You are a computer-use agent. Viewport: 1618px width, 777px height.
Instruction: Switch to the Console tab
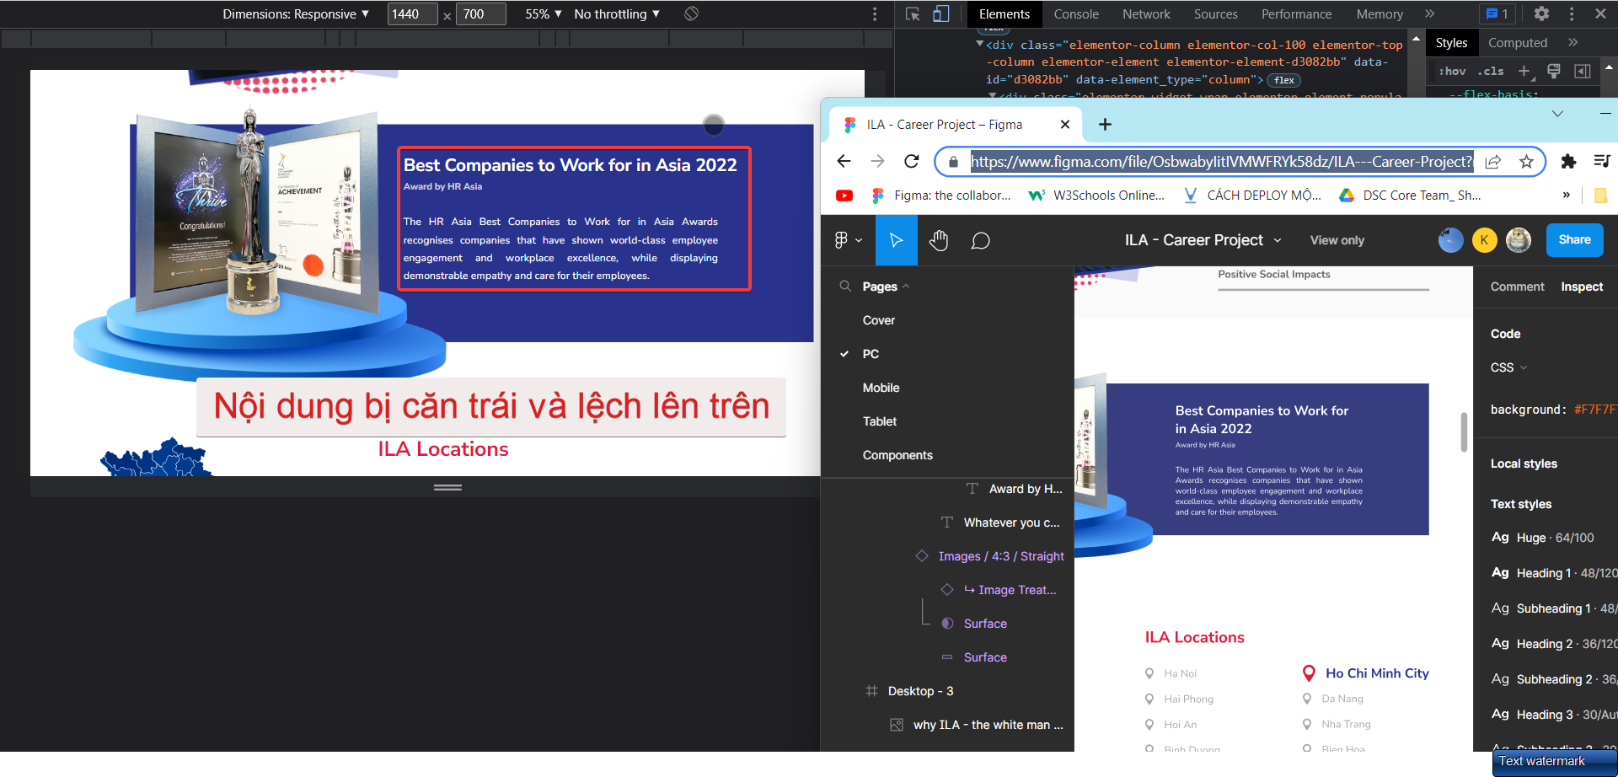(x=1076, y=13)
